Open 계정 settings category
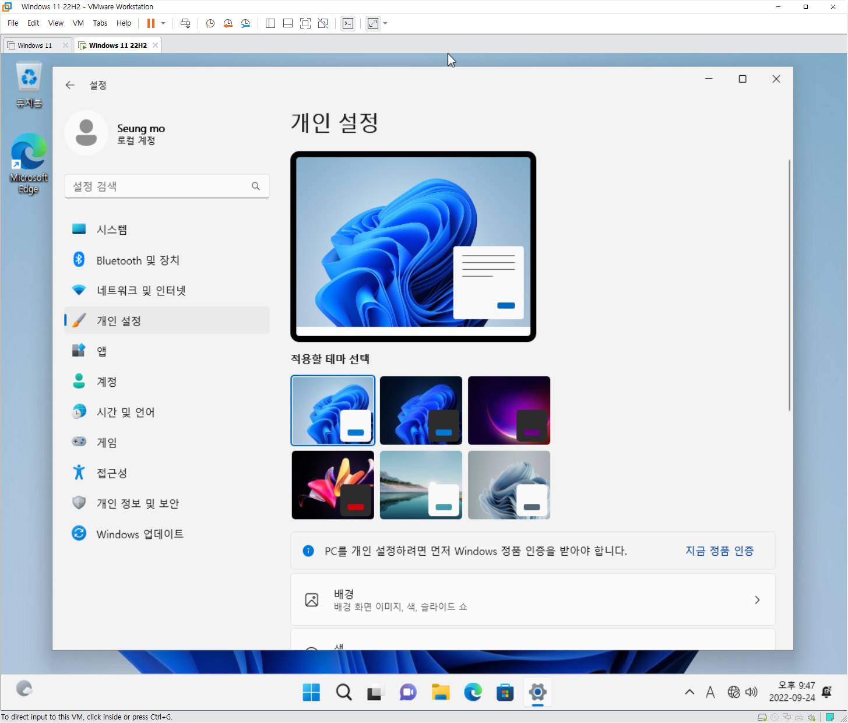Screen dimensions: 848x723 167,382
